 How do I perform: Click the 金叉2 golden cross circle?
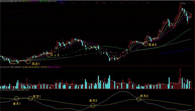(x=93, y=106)
